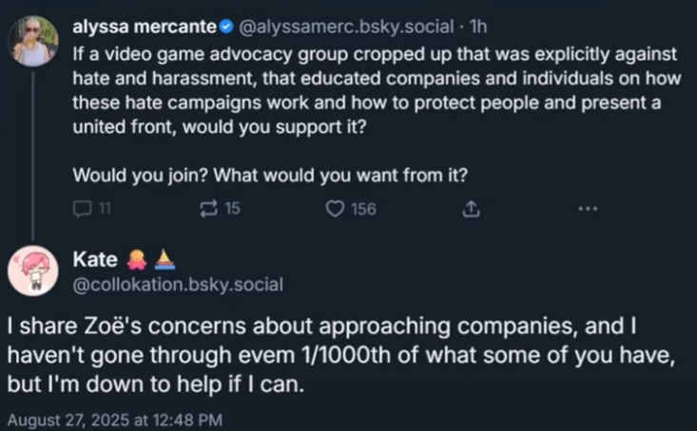Screen dimensions: 697x431
Task: Click the sailboat emoji beside Kate
Action: [161, 259]
